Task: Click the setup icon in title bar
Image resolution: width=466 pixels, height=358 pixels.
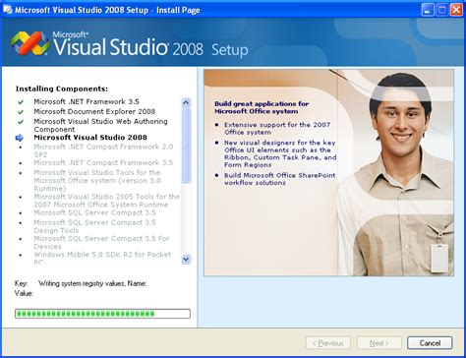Action: pyautogui.click(x=7, y=9)
